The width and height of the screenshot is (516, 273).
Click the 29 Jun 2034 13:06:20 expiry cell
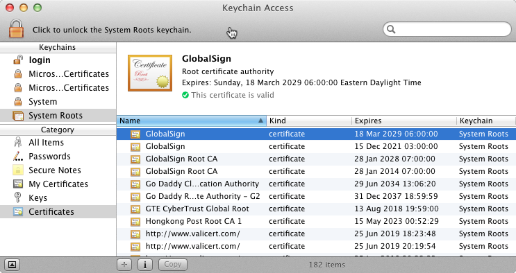[x=395, y=184]
